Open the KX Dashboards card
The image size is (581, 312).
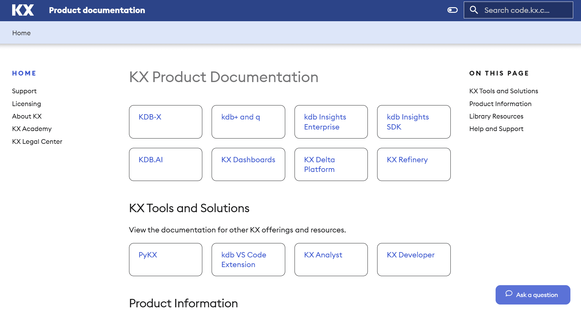click(248, 164)
